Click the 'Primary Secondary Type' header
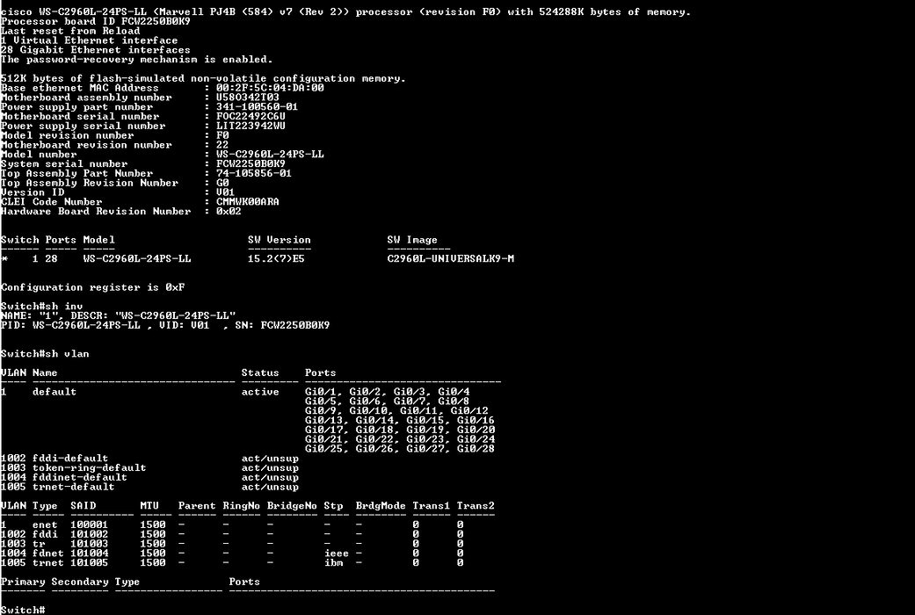915x615 pixels. click(70, 582)
